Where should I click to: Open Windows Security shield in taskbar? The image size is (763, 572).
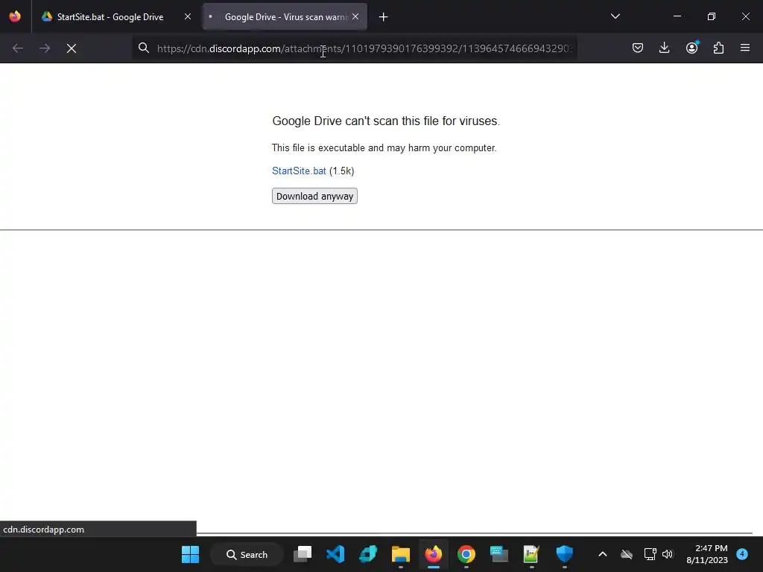coord(565,554)
